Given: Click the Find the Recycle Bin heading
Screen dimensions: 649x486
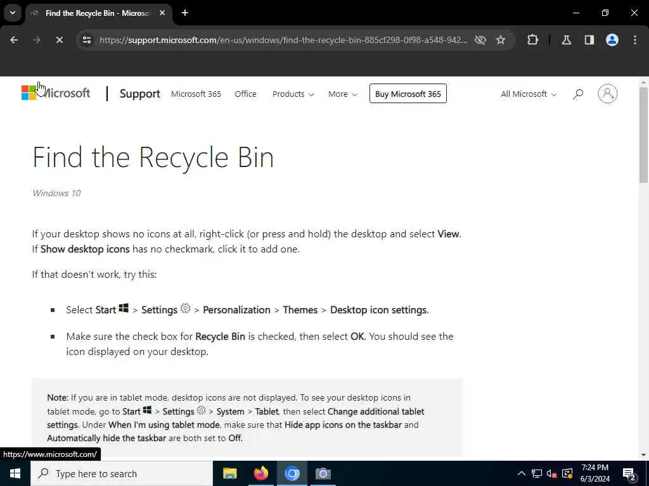Looking at the screenshot, I should coord(153,158).
